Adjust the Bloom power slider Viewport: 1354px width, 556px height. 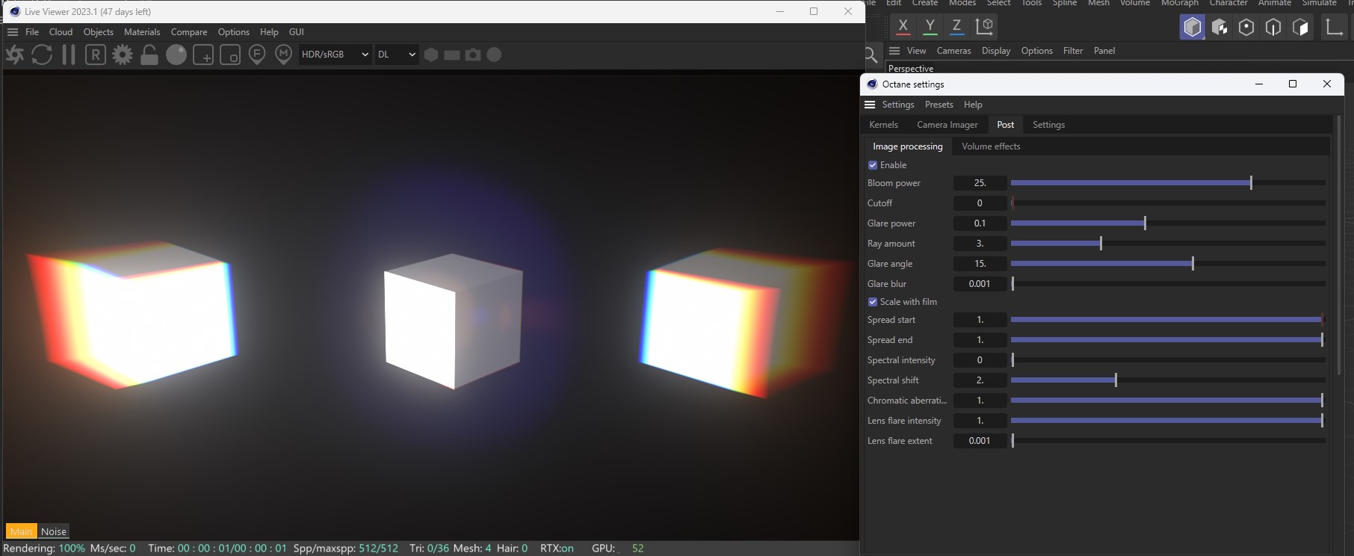pyautogui.click(x=1168, y=183)
